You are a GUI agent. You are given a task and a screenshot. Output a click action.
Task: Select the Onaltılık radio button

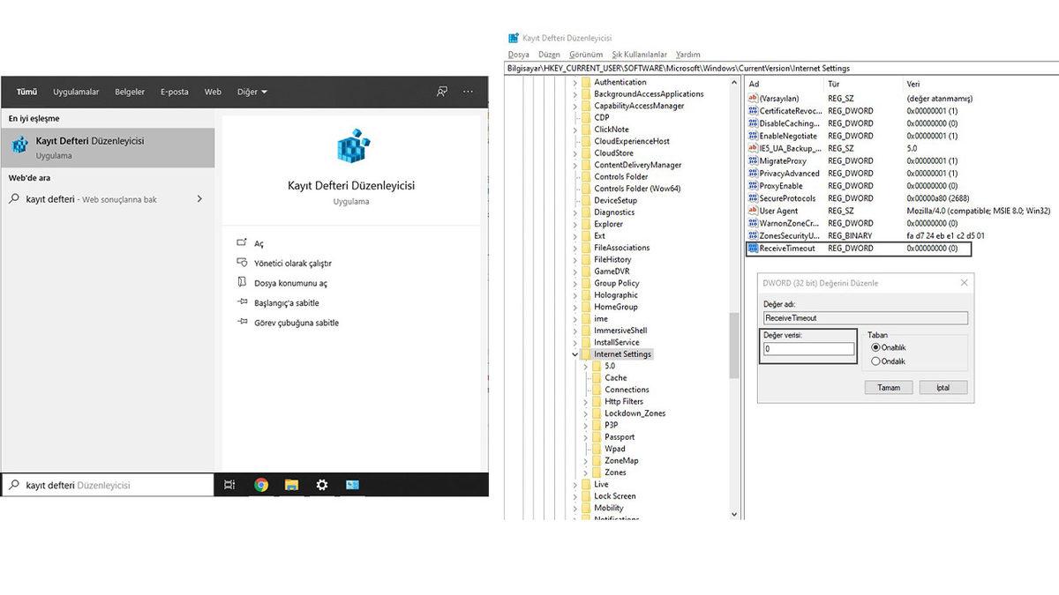875,347
